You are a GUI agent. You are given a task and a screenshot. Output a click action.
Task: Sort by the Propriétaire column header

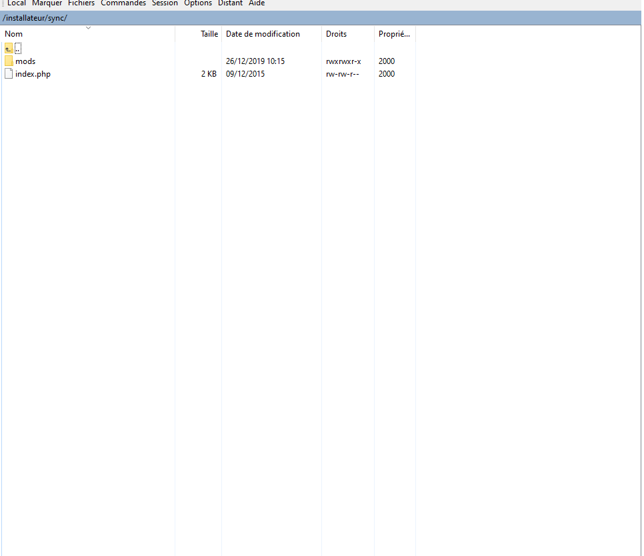click(x=394, y=34)
